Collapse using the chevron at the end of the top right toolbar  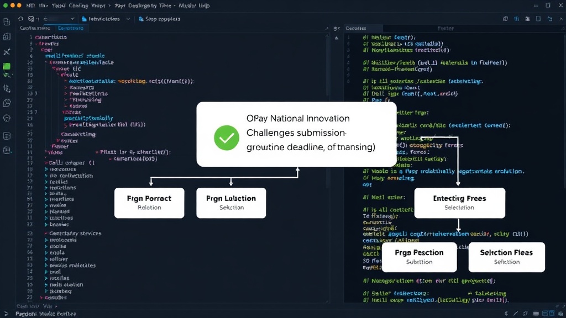[x=562, y=19]
